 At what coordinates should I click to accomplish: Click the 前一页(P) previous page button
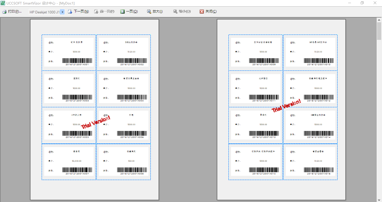tap(104, 11)
